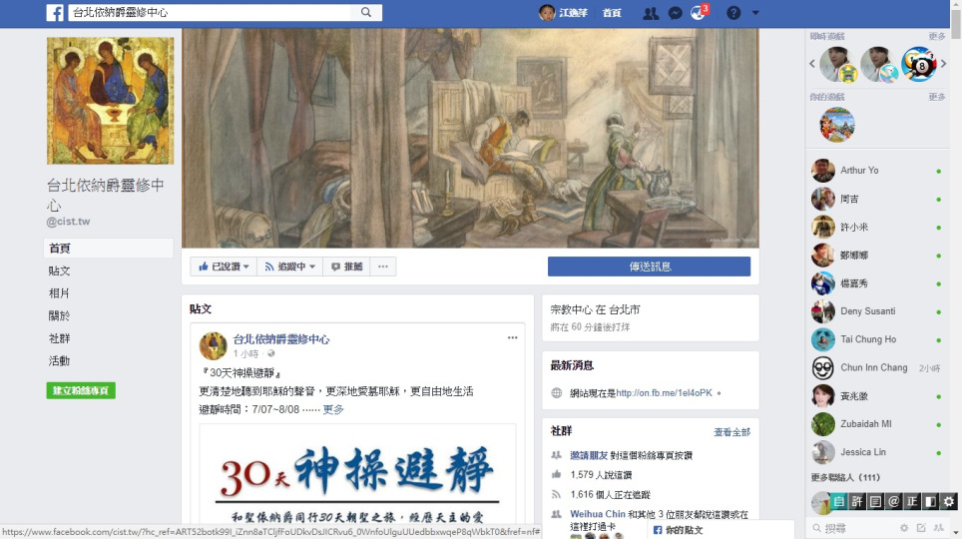Image resolution: width=962 pixels, height=539 pixels.
Task: Select 相片 in the page sidebar
Action: pos(60,293)
